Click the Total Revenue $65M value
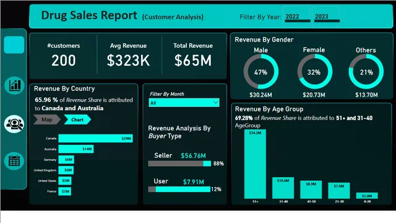The image size is (396, 223). (x=193, y=61)
